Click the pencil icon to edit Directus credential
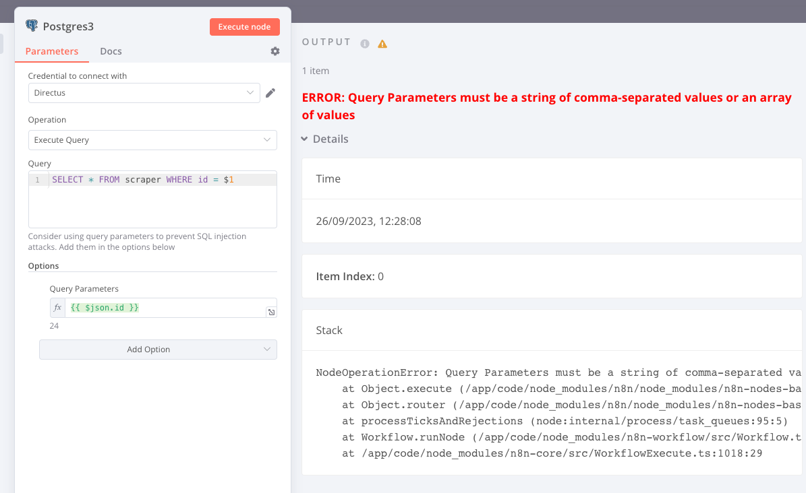Screen dimensions: 806x493 (x=270, y=93)
